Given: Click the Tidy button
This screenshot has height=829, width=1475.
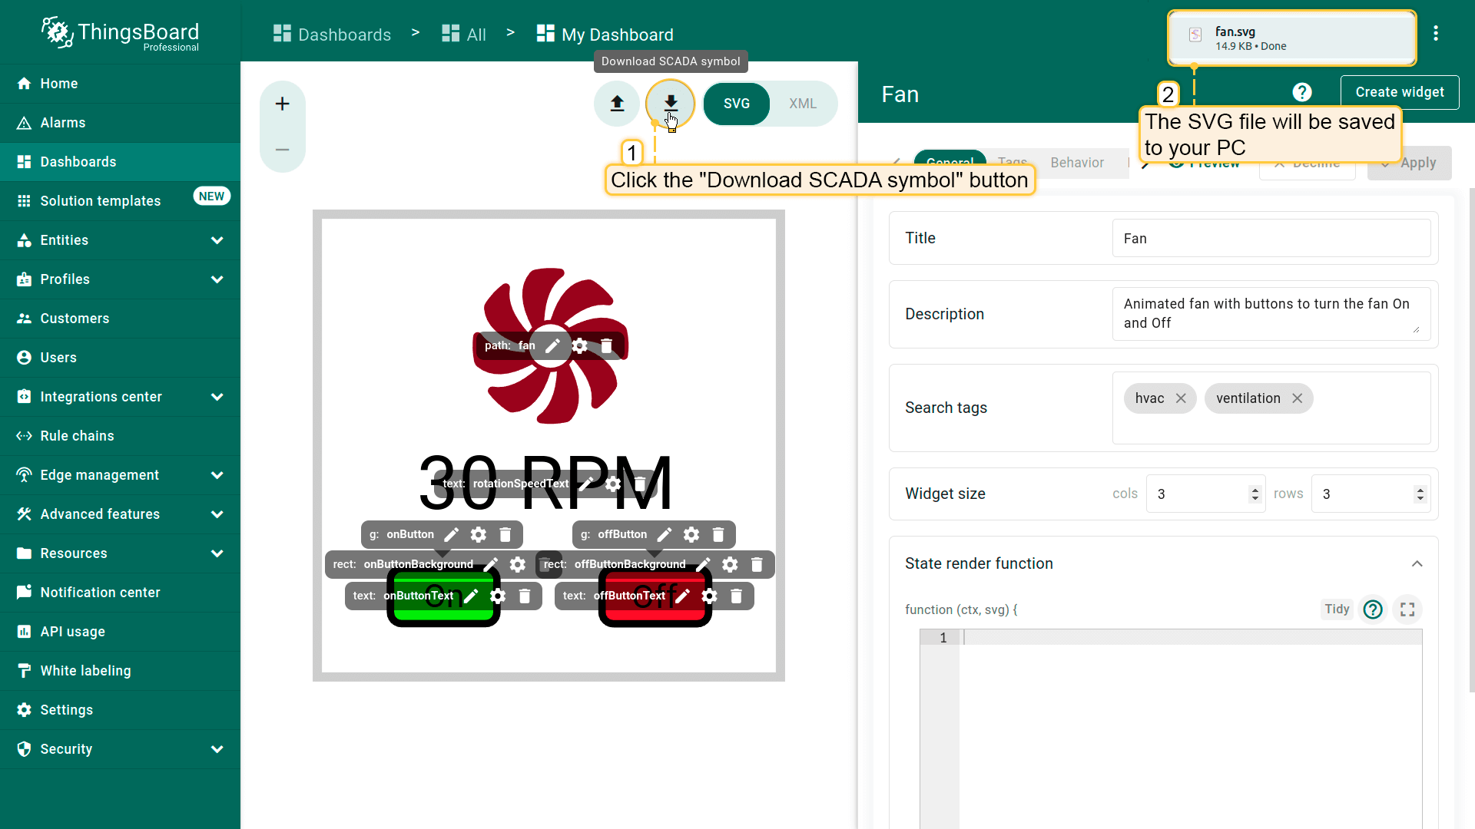Looking at the screenshot, I should (1336, 609).
